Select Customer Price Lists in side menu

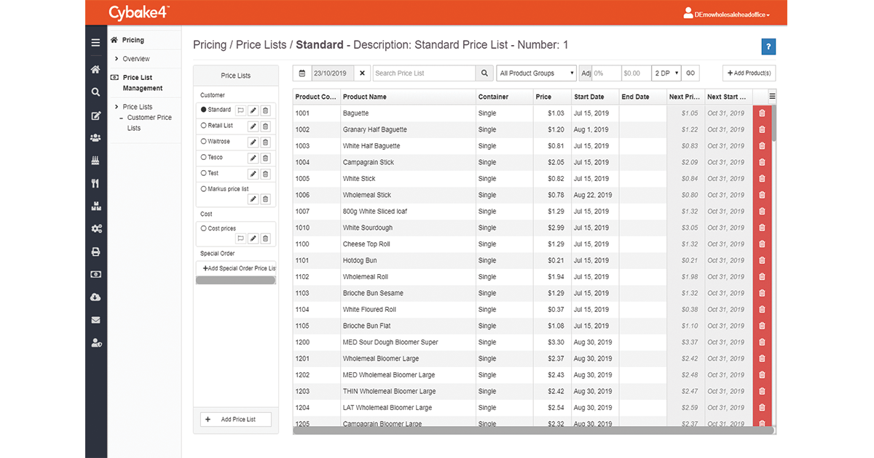149,123
